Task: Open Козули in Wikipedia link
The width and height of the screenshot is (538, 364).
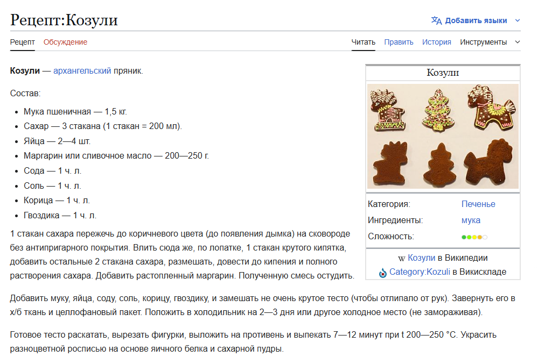Action: 421,258
